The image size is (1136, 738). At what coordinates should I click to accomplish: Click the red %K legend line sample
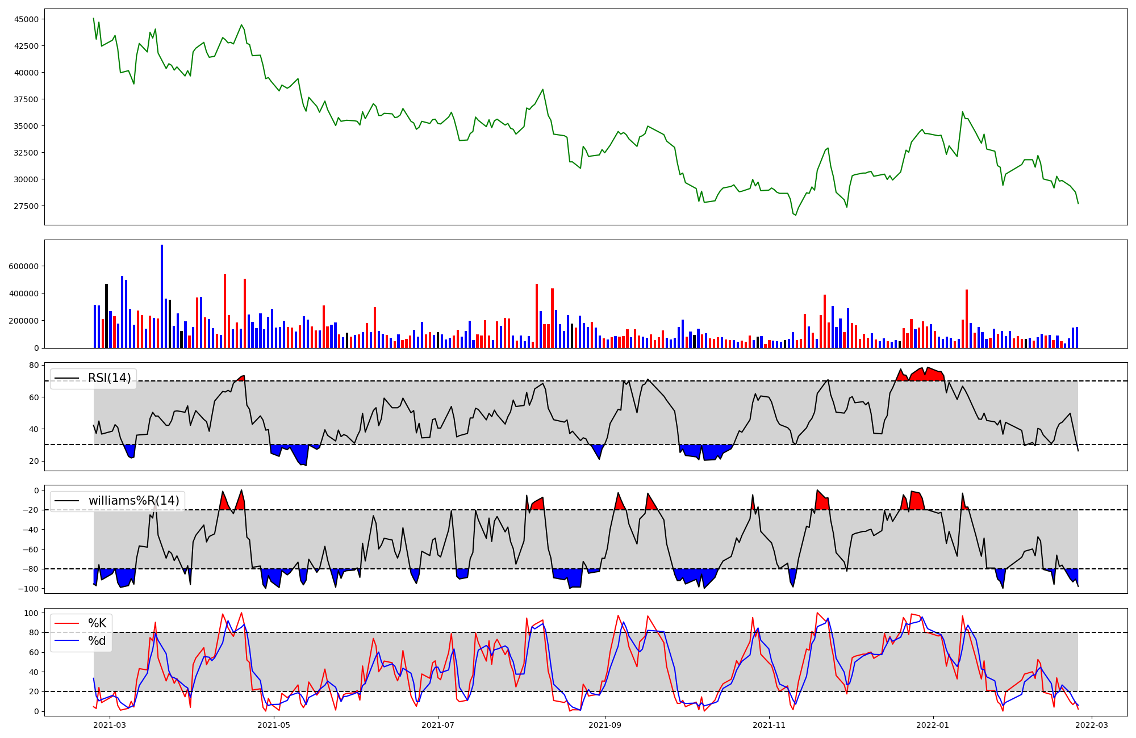pos(66,623)
